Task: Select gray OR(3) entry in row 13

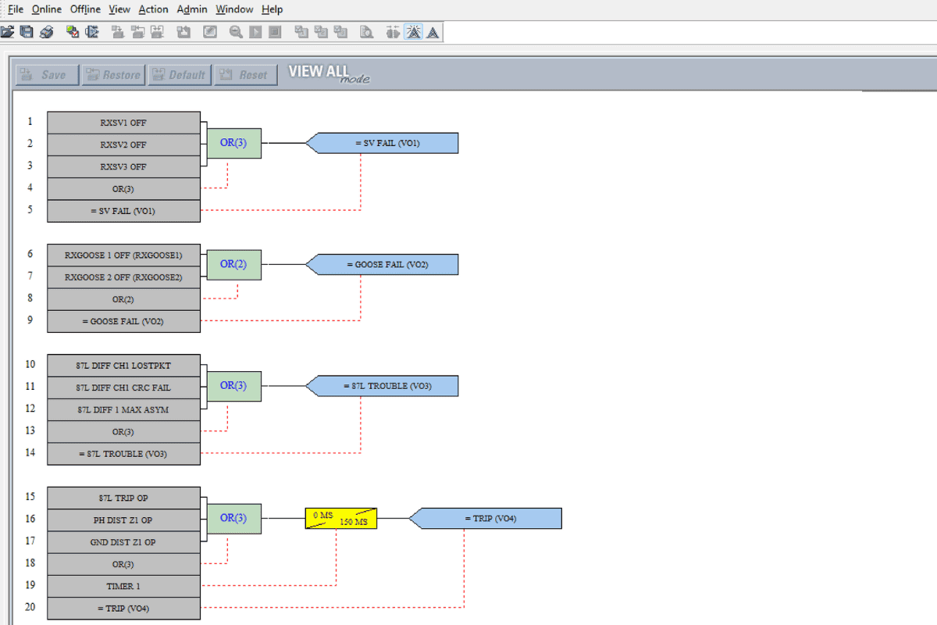Action: pyautogui.click(x=123, y=431)
